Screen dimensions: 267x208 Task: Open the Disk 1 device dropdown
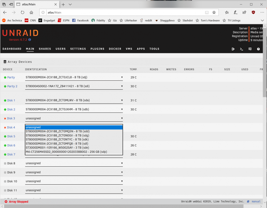point(74,100)
